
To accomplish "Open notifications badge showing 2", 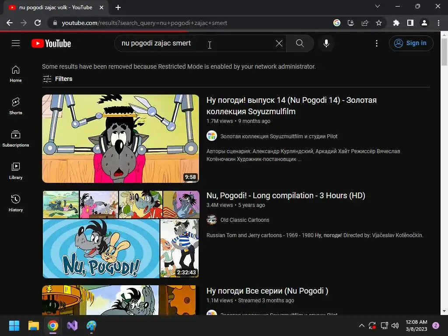I will tap(436, 325).
